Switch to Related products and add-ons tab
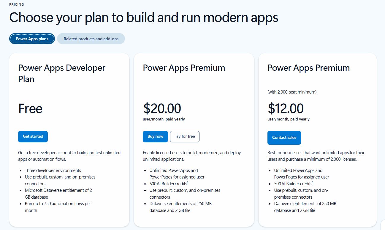 tap(91, 39)
